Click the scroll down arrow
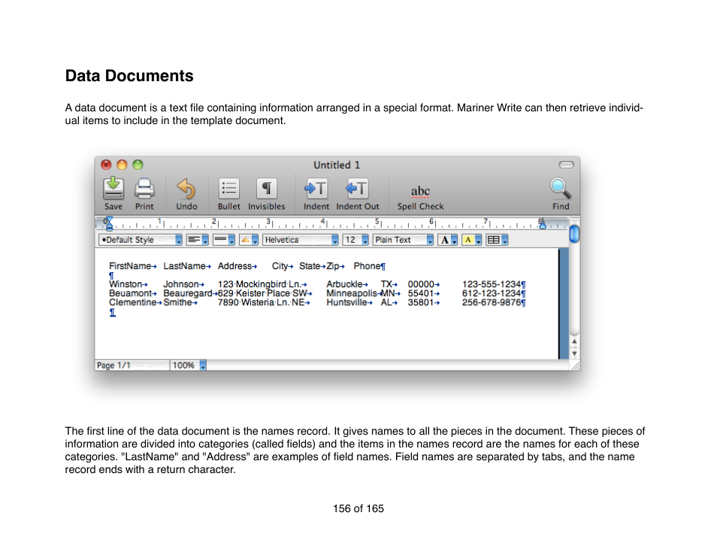Viewport: 717px width, 555px height. click(x=574, y=353)
